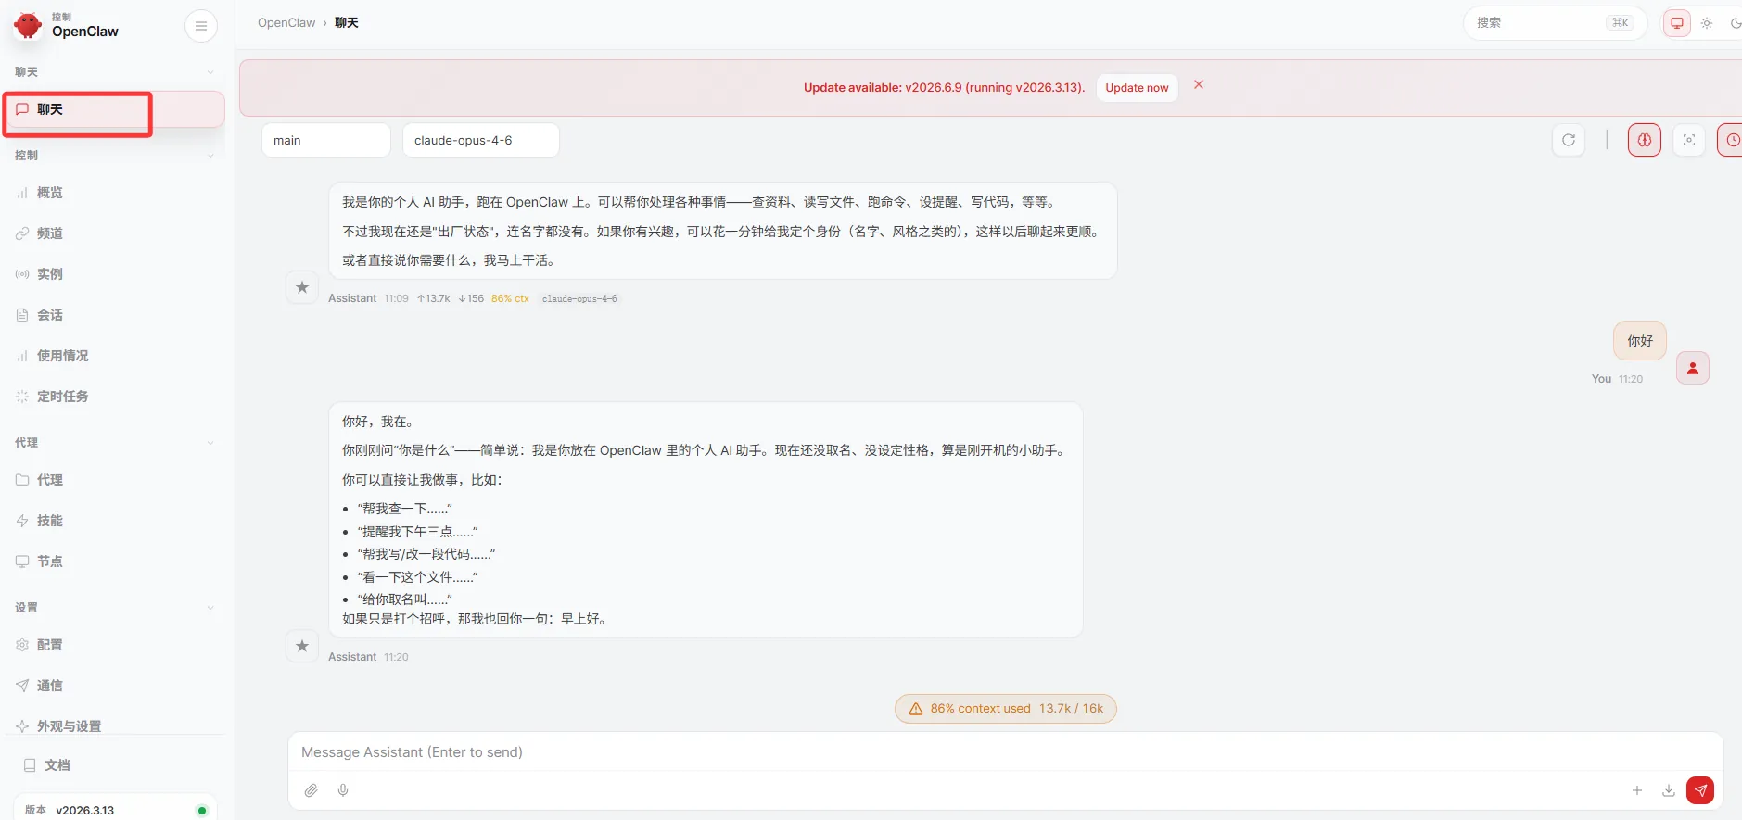Star the 11:20 Assistant message
Screen dimensions: 1742x820
pos(302,646)
